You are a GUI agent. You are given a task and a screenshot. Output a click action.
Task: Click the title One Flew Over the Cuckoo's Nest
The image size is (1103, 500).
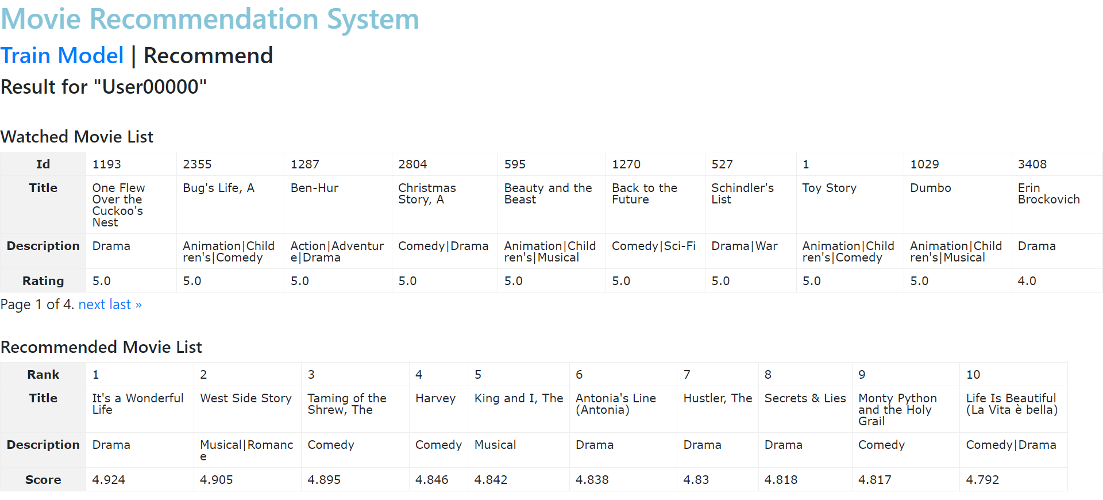[x=118, y=205]
